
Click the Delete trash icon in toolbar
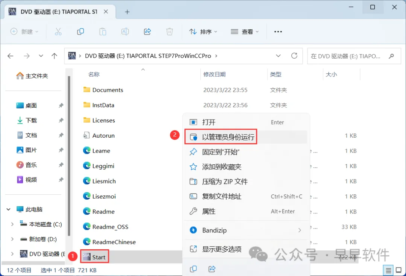[170, 32]
